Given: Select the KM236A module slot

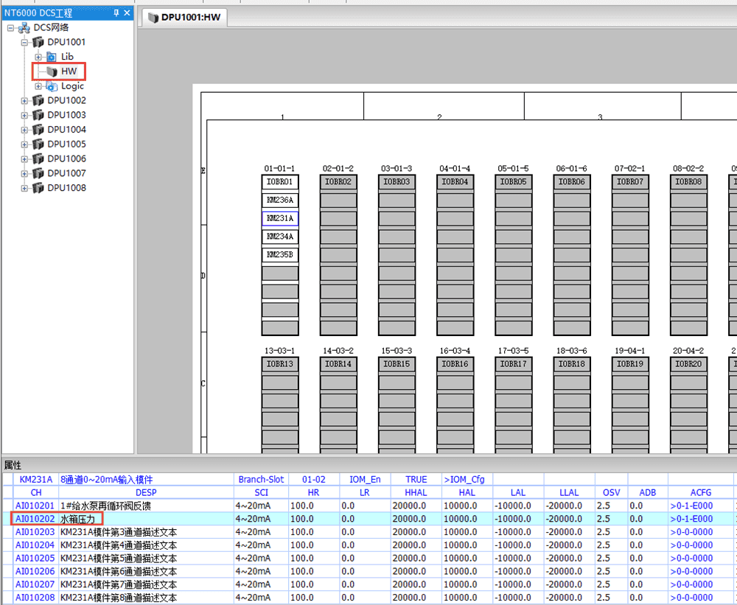Looking at the screenshot, I should pyautogui.click(x=279, y=200).
